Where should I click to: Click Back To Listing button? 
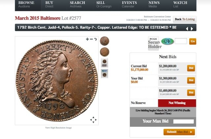click(x=185, y=19)
